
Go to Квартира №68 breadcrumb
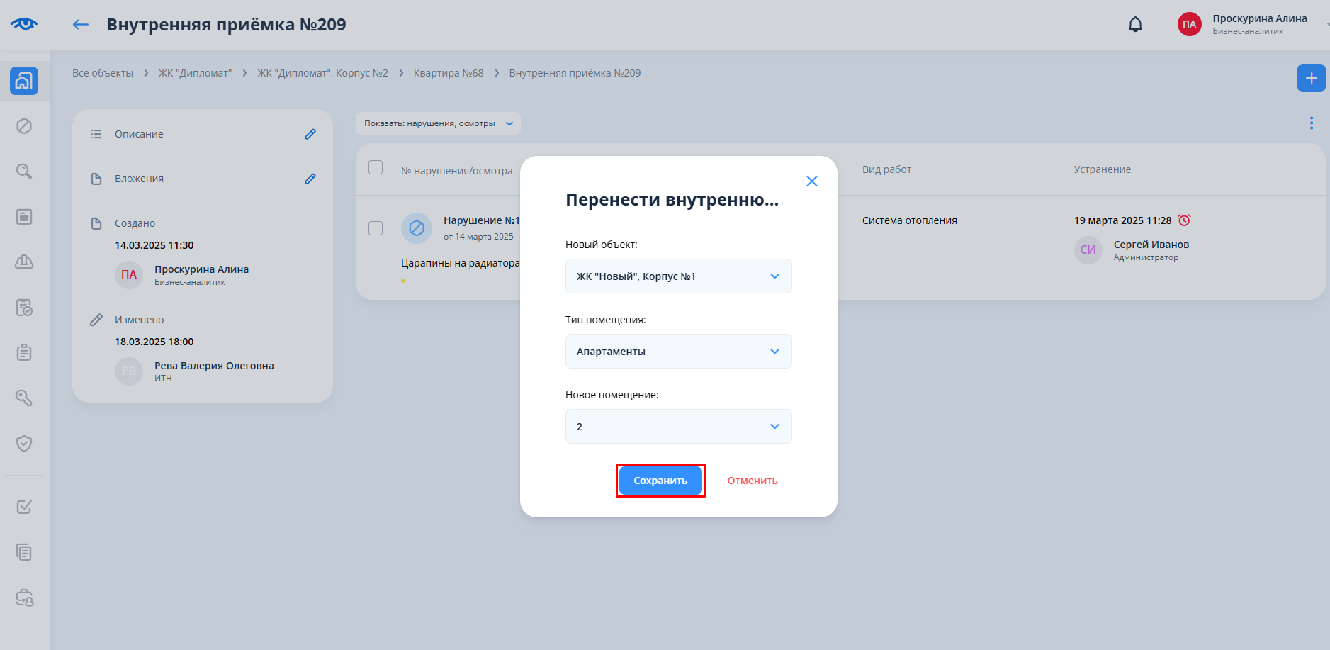pyautogui.click(x=448, y=73)
